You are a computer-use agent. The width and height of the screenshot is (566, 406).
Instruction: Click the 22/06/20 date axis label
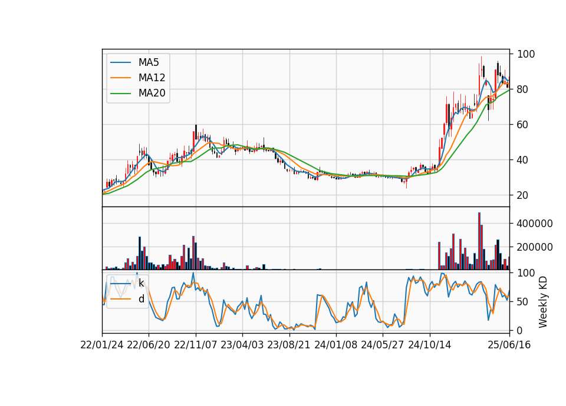point(149,345)
